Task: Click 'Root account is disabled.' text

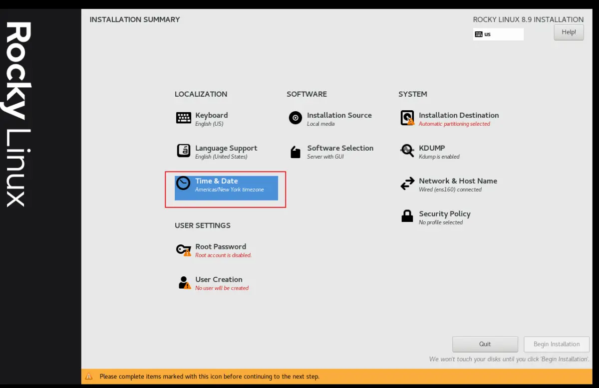Action: pyautogui.click(x=223, y=255)
